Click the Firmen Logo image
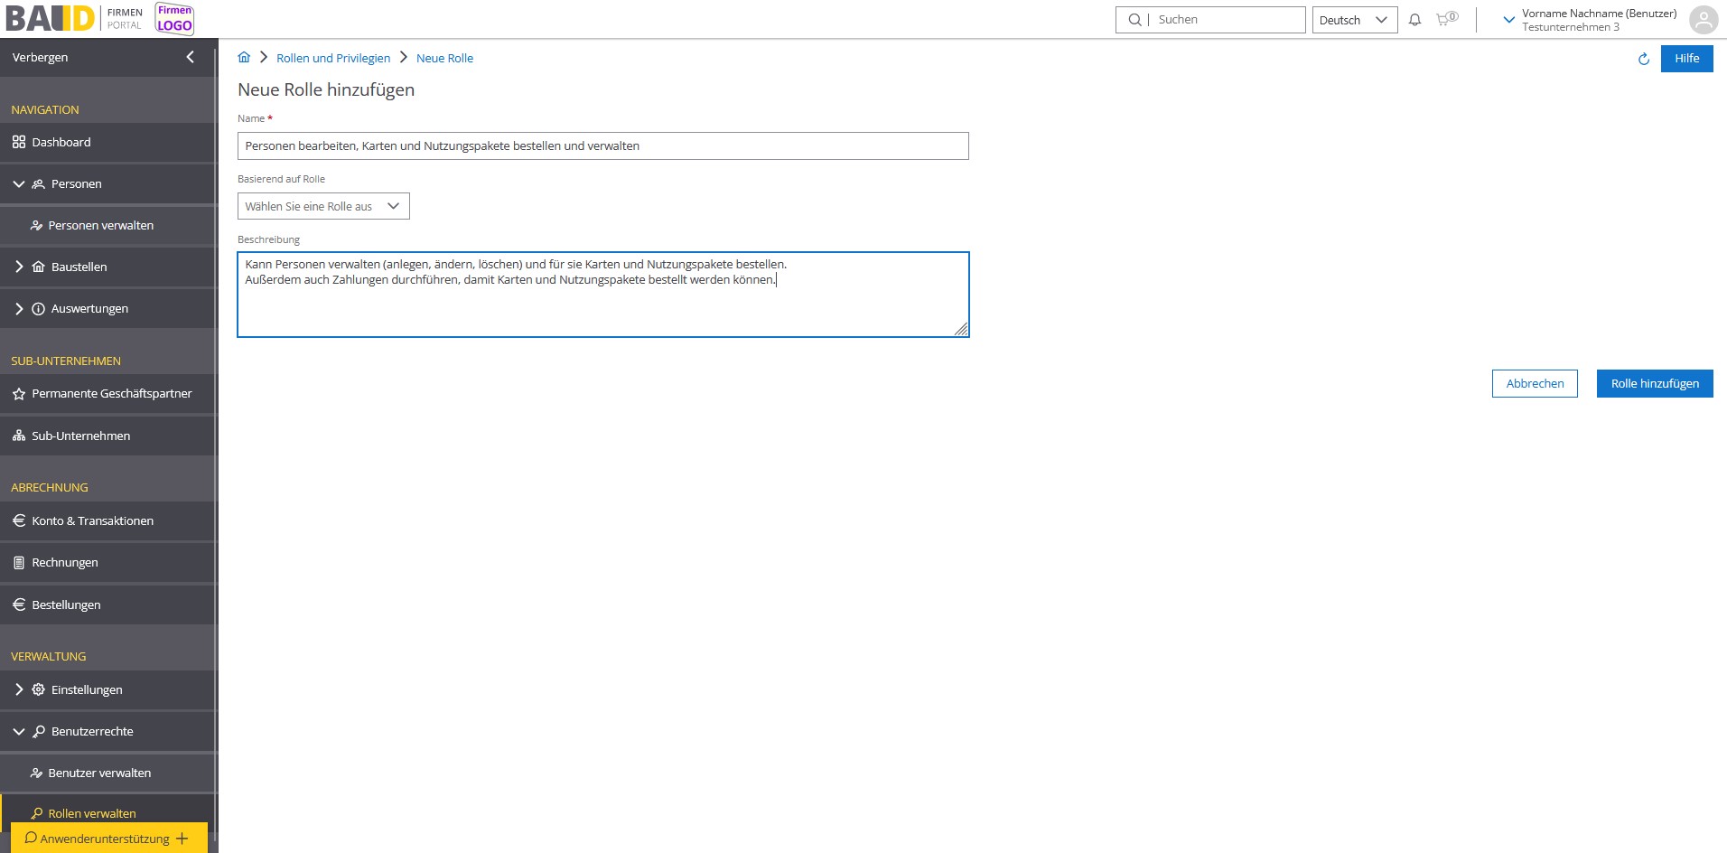1727x853 pixels. click(174, 19)
